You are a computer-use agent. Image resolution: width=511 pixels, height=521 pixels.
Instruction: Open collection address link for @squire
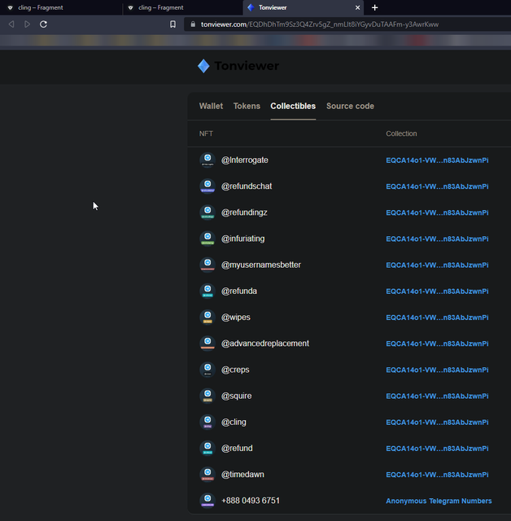pos(437,396)
